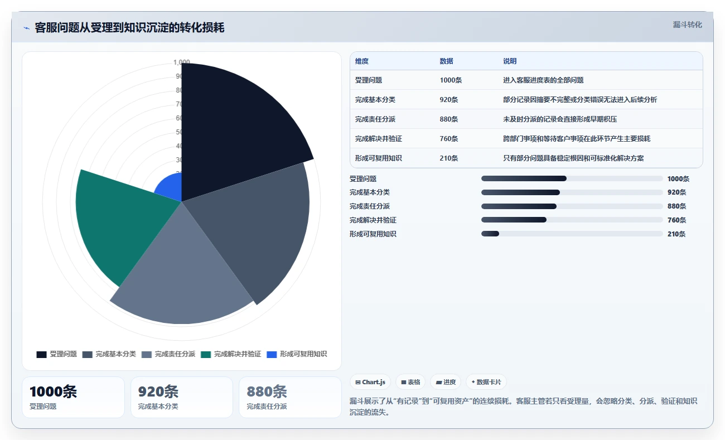
Task: Click the summary paragraph starting with 漏斗展示了
Action: (523, 407)
